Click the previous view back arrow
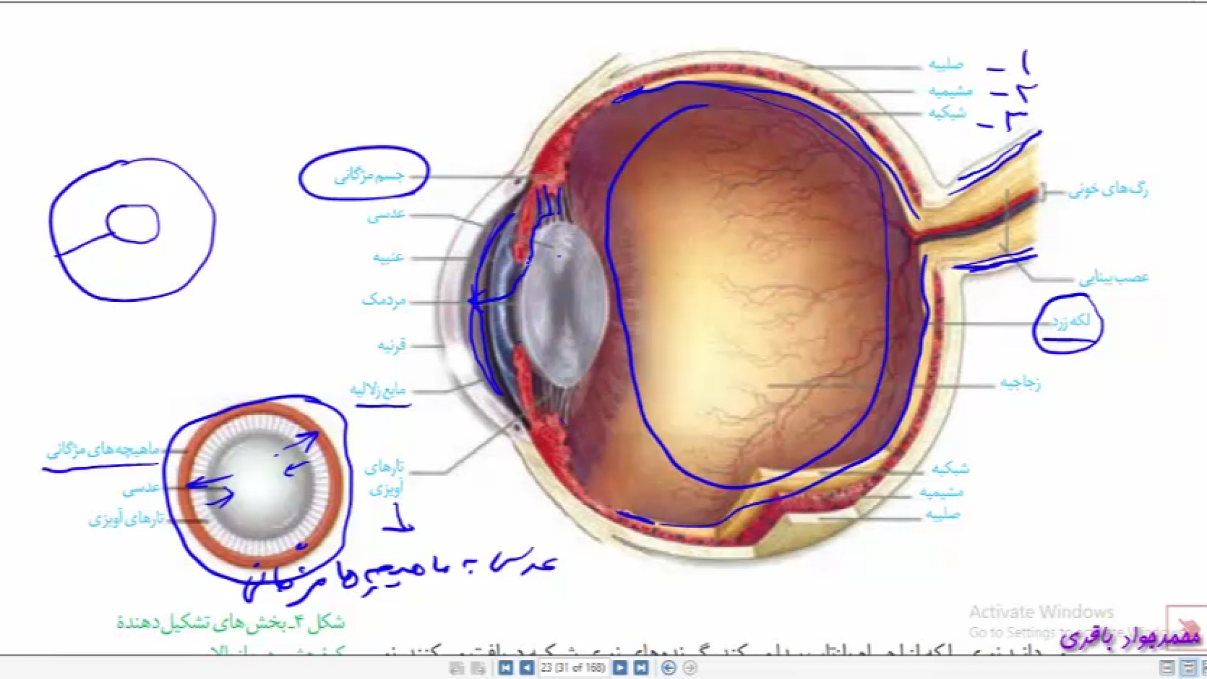 pos(669,668)
